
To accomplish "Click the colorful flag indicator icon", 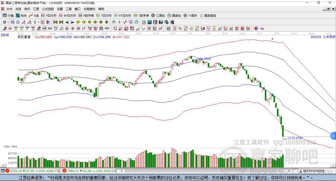I will 49,22.
